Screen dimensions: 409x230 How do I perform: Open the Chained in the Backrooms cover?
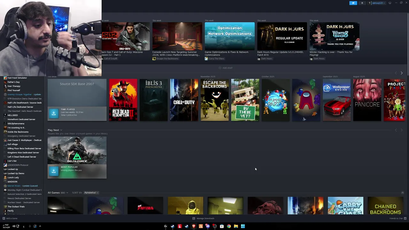(385, 206)
